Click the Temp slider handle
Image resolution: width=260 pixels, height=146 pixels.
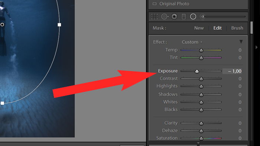pos(201,50)
